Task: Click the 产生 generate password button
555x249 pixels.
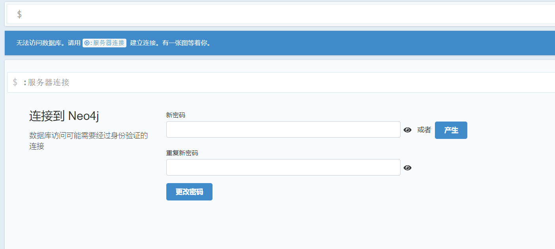Action: (x=451, y=130)
